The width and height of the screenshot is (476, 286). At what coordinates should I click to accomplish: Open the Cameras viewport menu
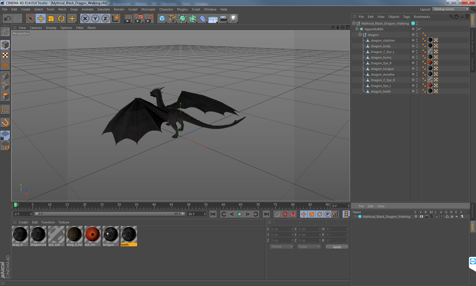point(36,28)
